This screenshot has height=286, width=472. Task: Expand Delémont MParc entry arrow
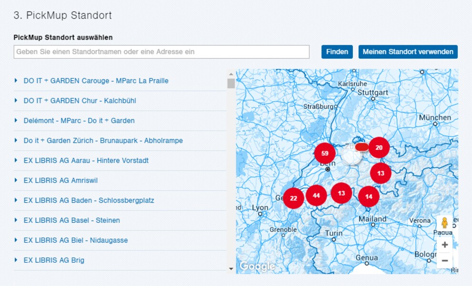(16, 120)
